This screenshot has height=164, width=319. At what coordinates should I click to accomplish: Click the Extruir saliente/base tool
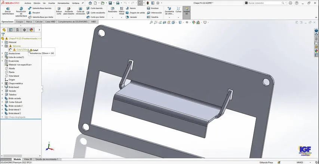point(8,11)
